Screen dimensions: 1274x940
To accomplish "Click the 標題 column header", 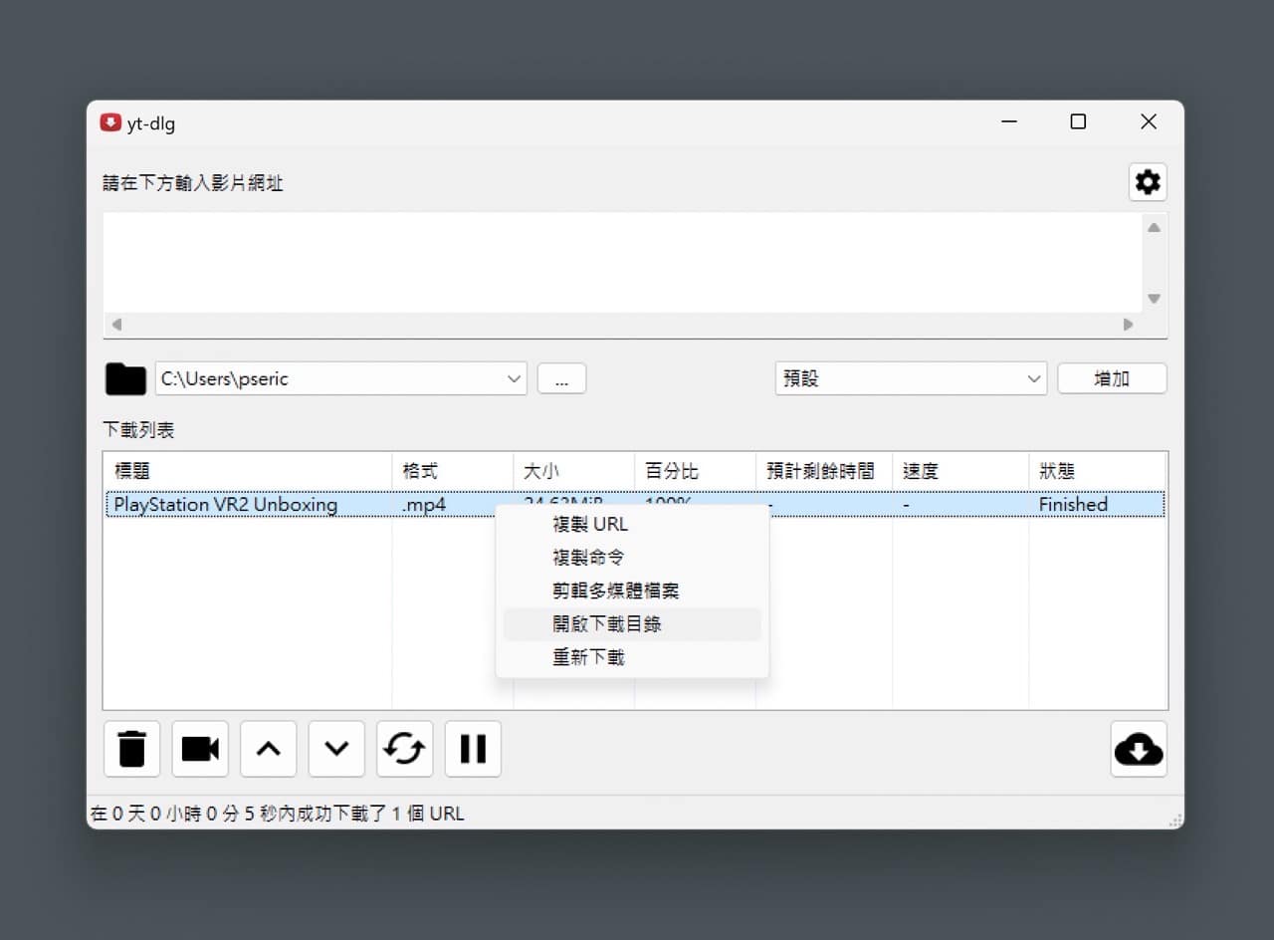I will (x=248, y=471).
